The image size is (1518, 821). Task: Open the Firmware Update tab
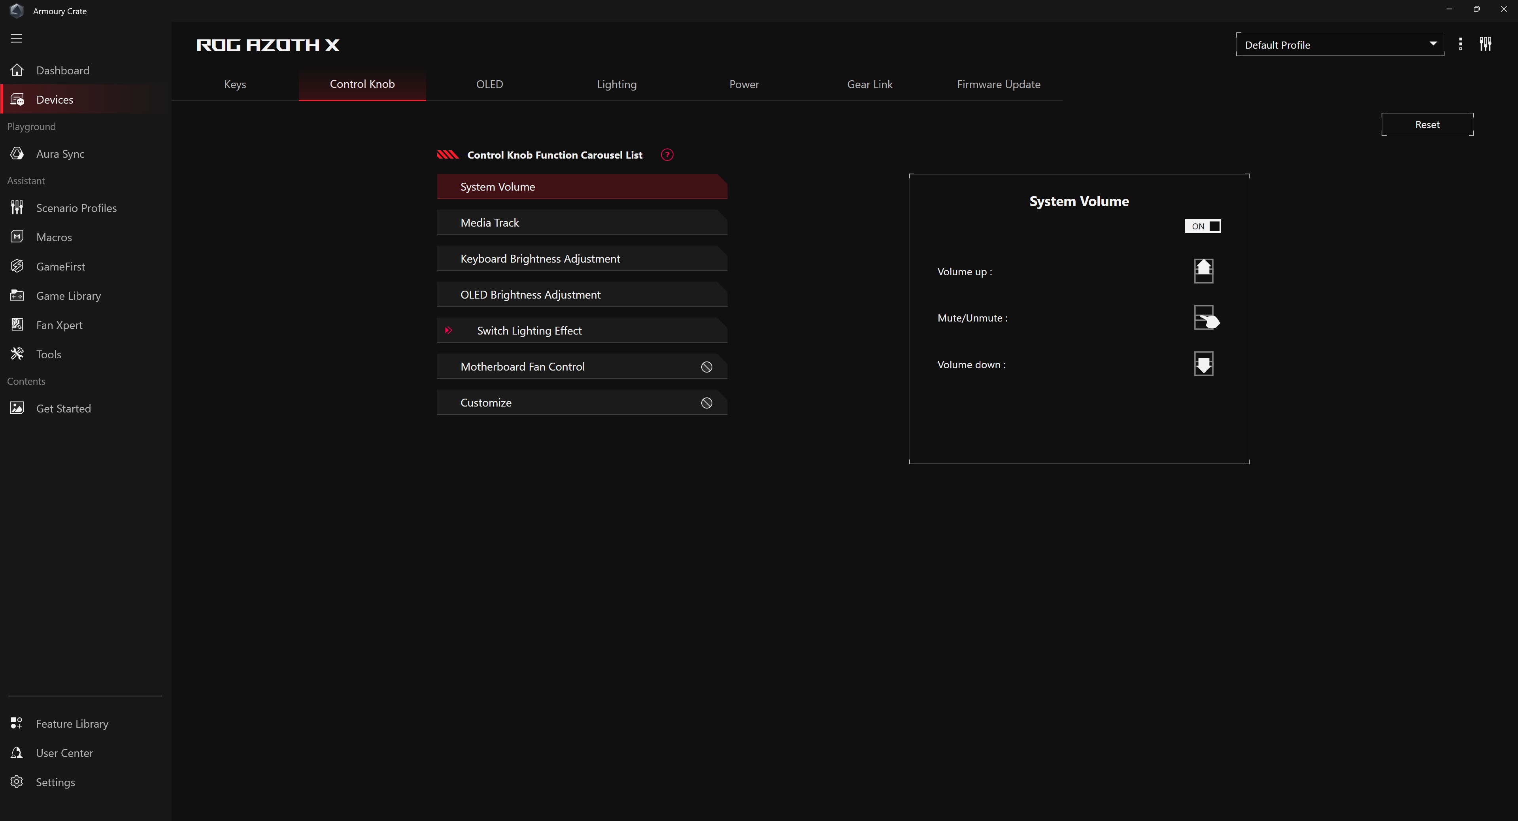pos(999,84)
